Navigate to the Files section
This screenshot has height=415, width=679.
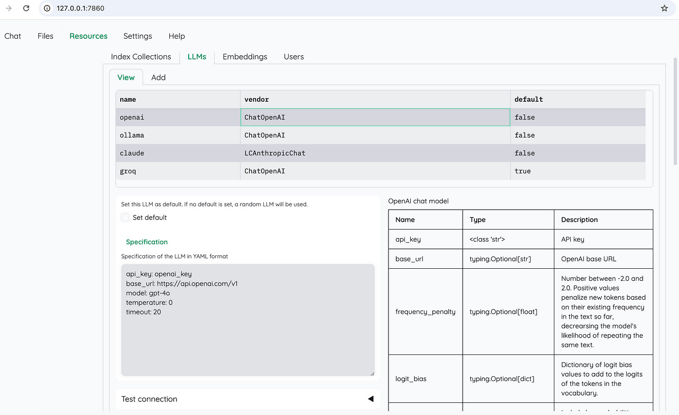pos(45,36)
